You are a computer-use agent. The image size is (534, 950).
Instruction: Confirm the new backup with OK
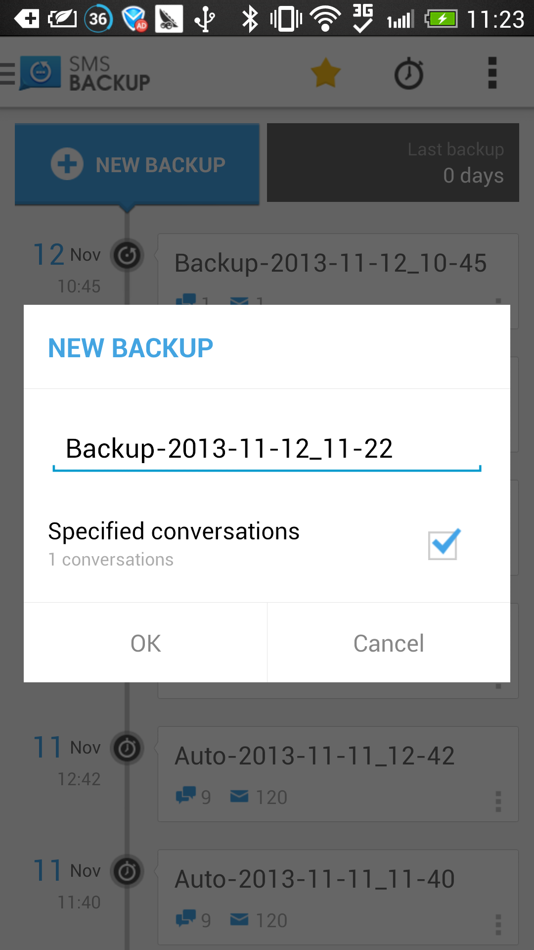coord(145,643)
